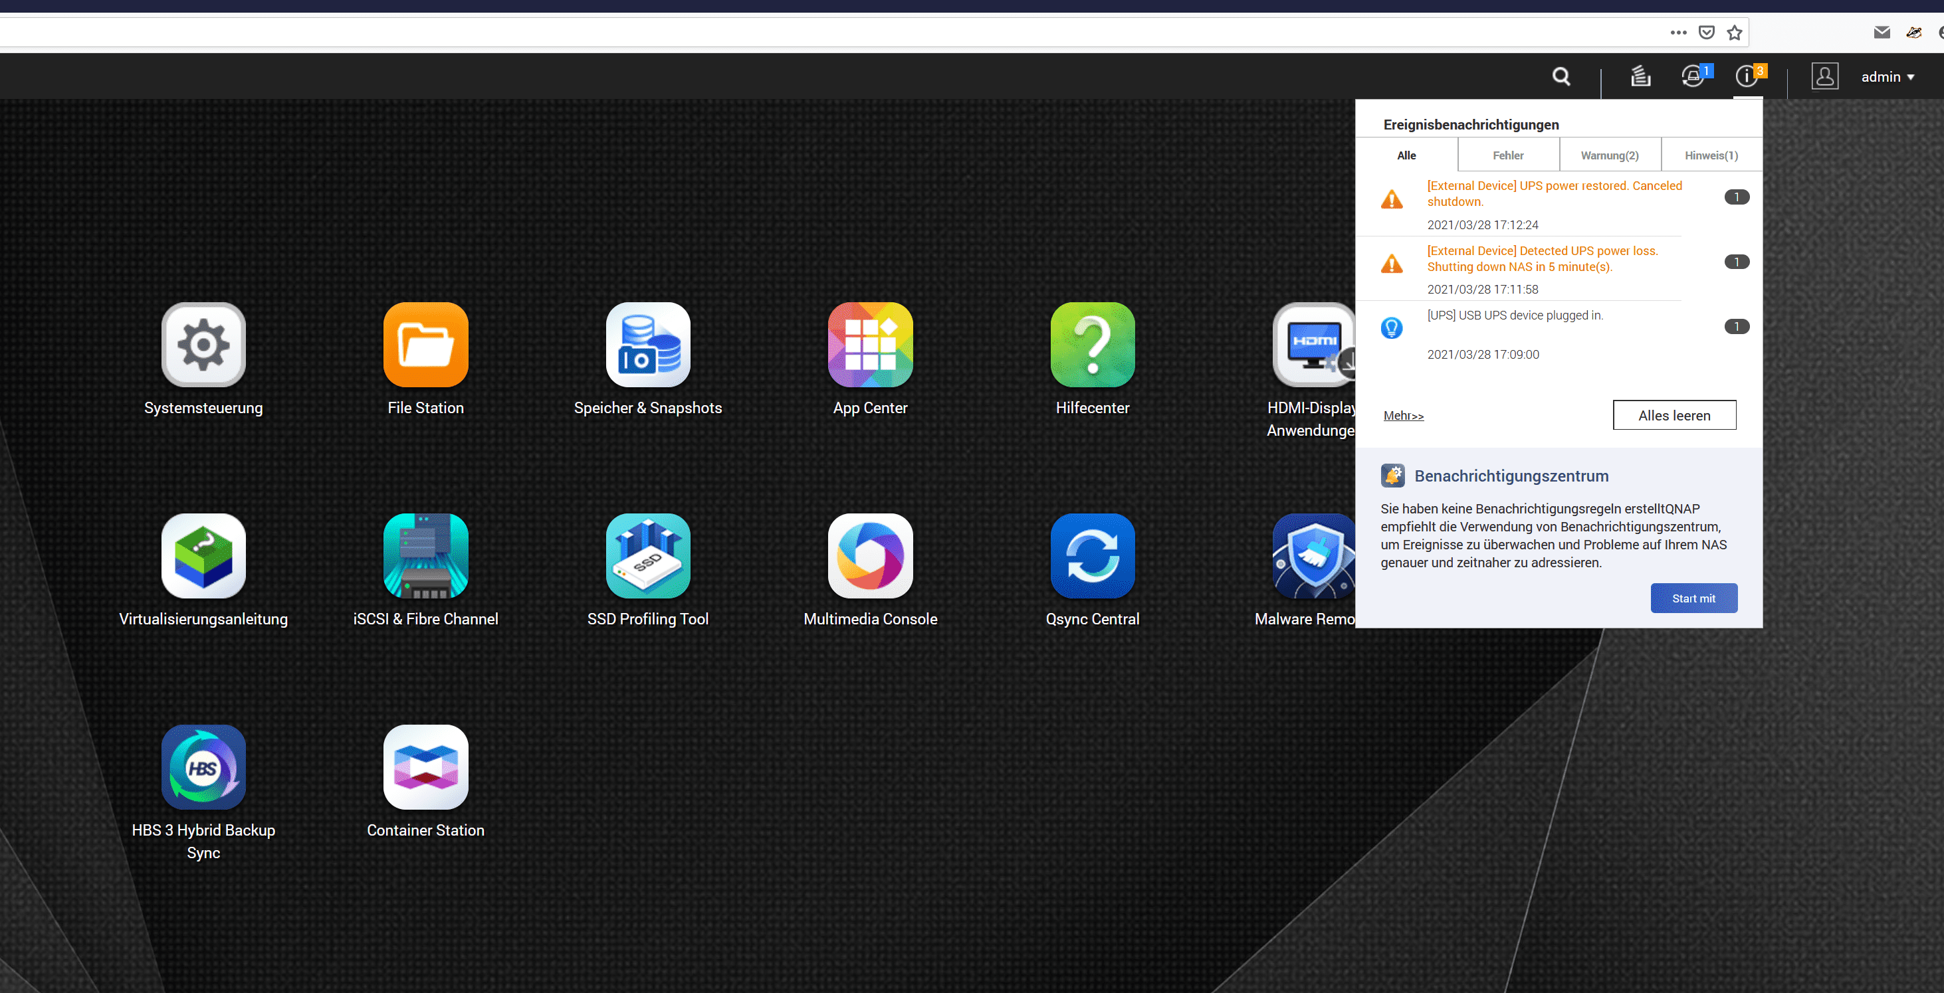1944x993 pixels.
Task: Open the Hilfecenter
Action: click(1092, 345)
